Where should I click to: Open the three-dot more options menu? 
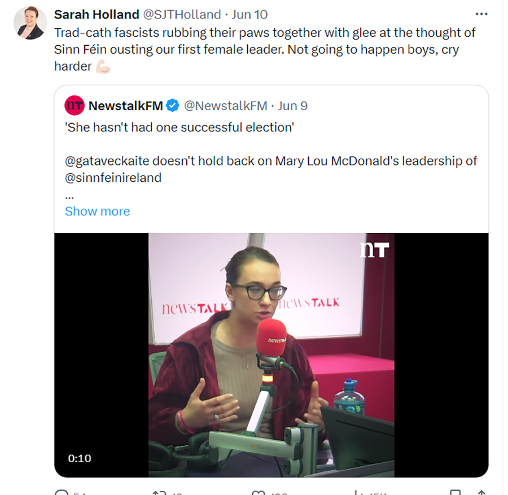481,14
